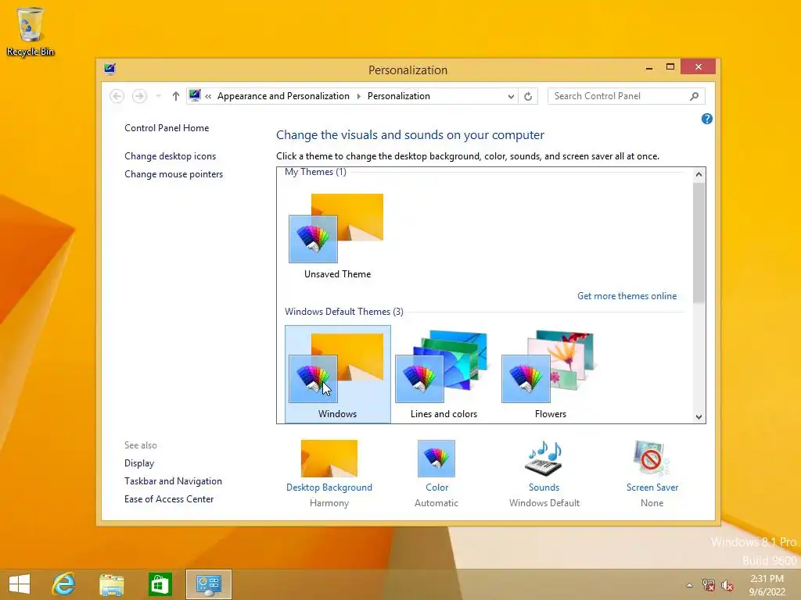Click the Sounds text link

pyautogui.click(x=544, y=487)
